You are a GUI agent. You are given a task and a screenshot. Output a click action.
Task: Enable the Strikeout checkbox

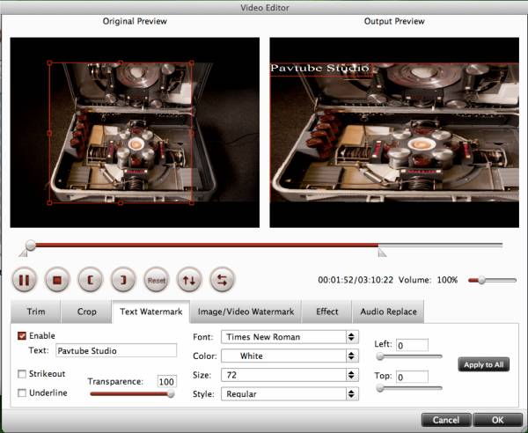click(22, 374)
